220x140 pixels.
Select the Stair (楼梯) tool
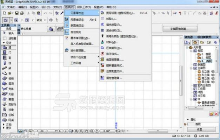click(8, 78)
